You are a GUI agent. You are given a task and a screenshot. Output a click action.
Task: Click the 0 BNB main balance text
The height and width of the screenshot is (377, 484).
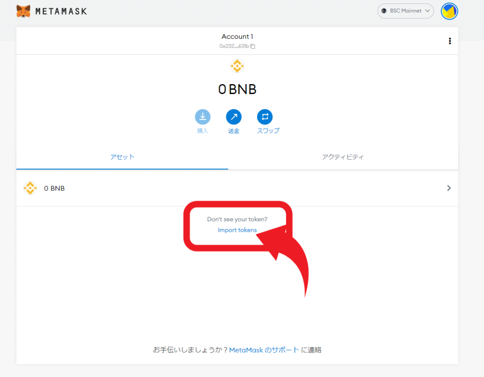237,89
